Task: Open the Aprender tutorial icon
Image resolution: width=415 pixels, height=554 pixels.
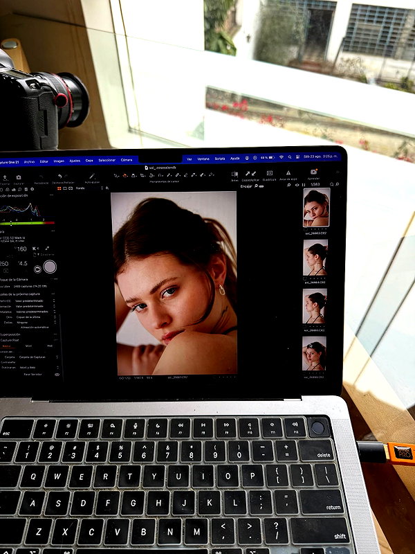Action: [x=313, y=172]
